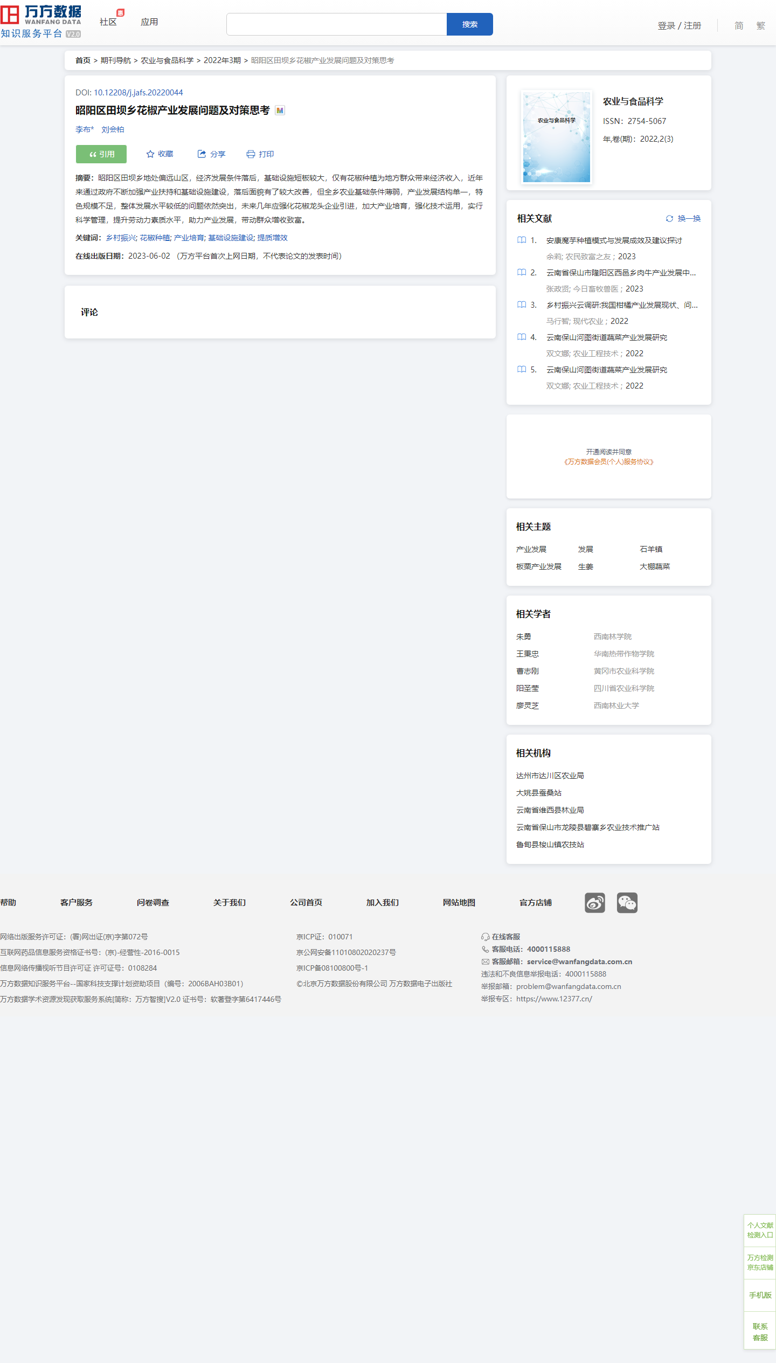Viewport: 776px width, 1363px height.
Task: Open the 农业与食品科学 journal cover thumbnail
Action: point(557,137)
